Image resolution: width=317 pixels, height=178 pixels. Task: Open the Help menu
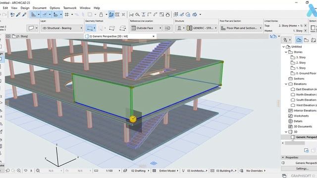pyautogui.click(x=97, y=8)
